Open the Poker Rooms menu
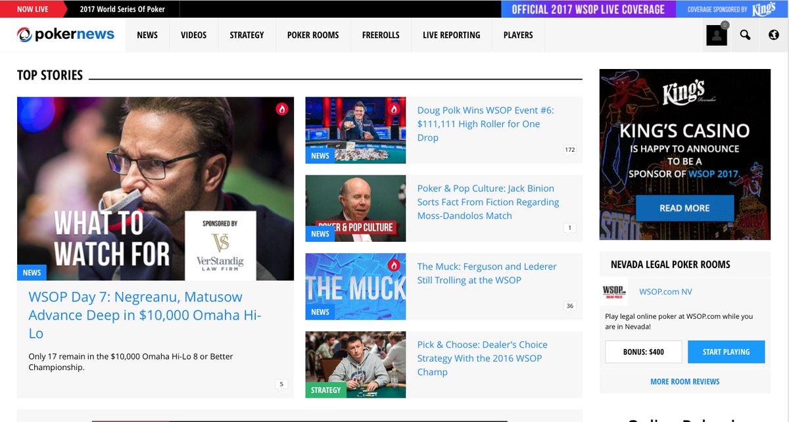789x422 pixels. click(x=313, y=35)
